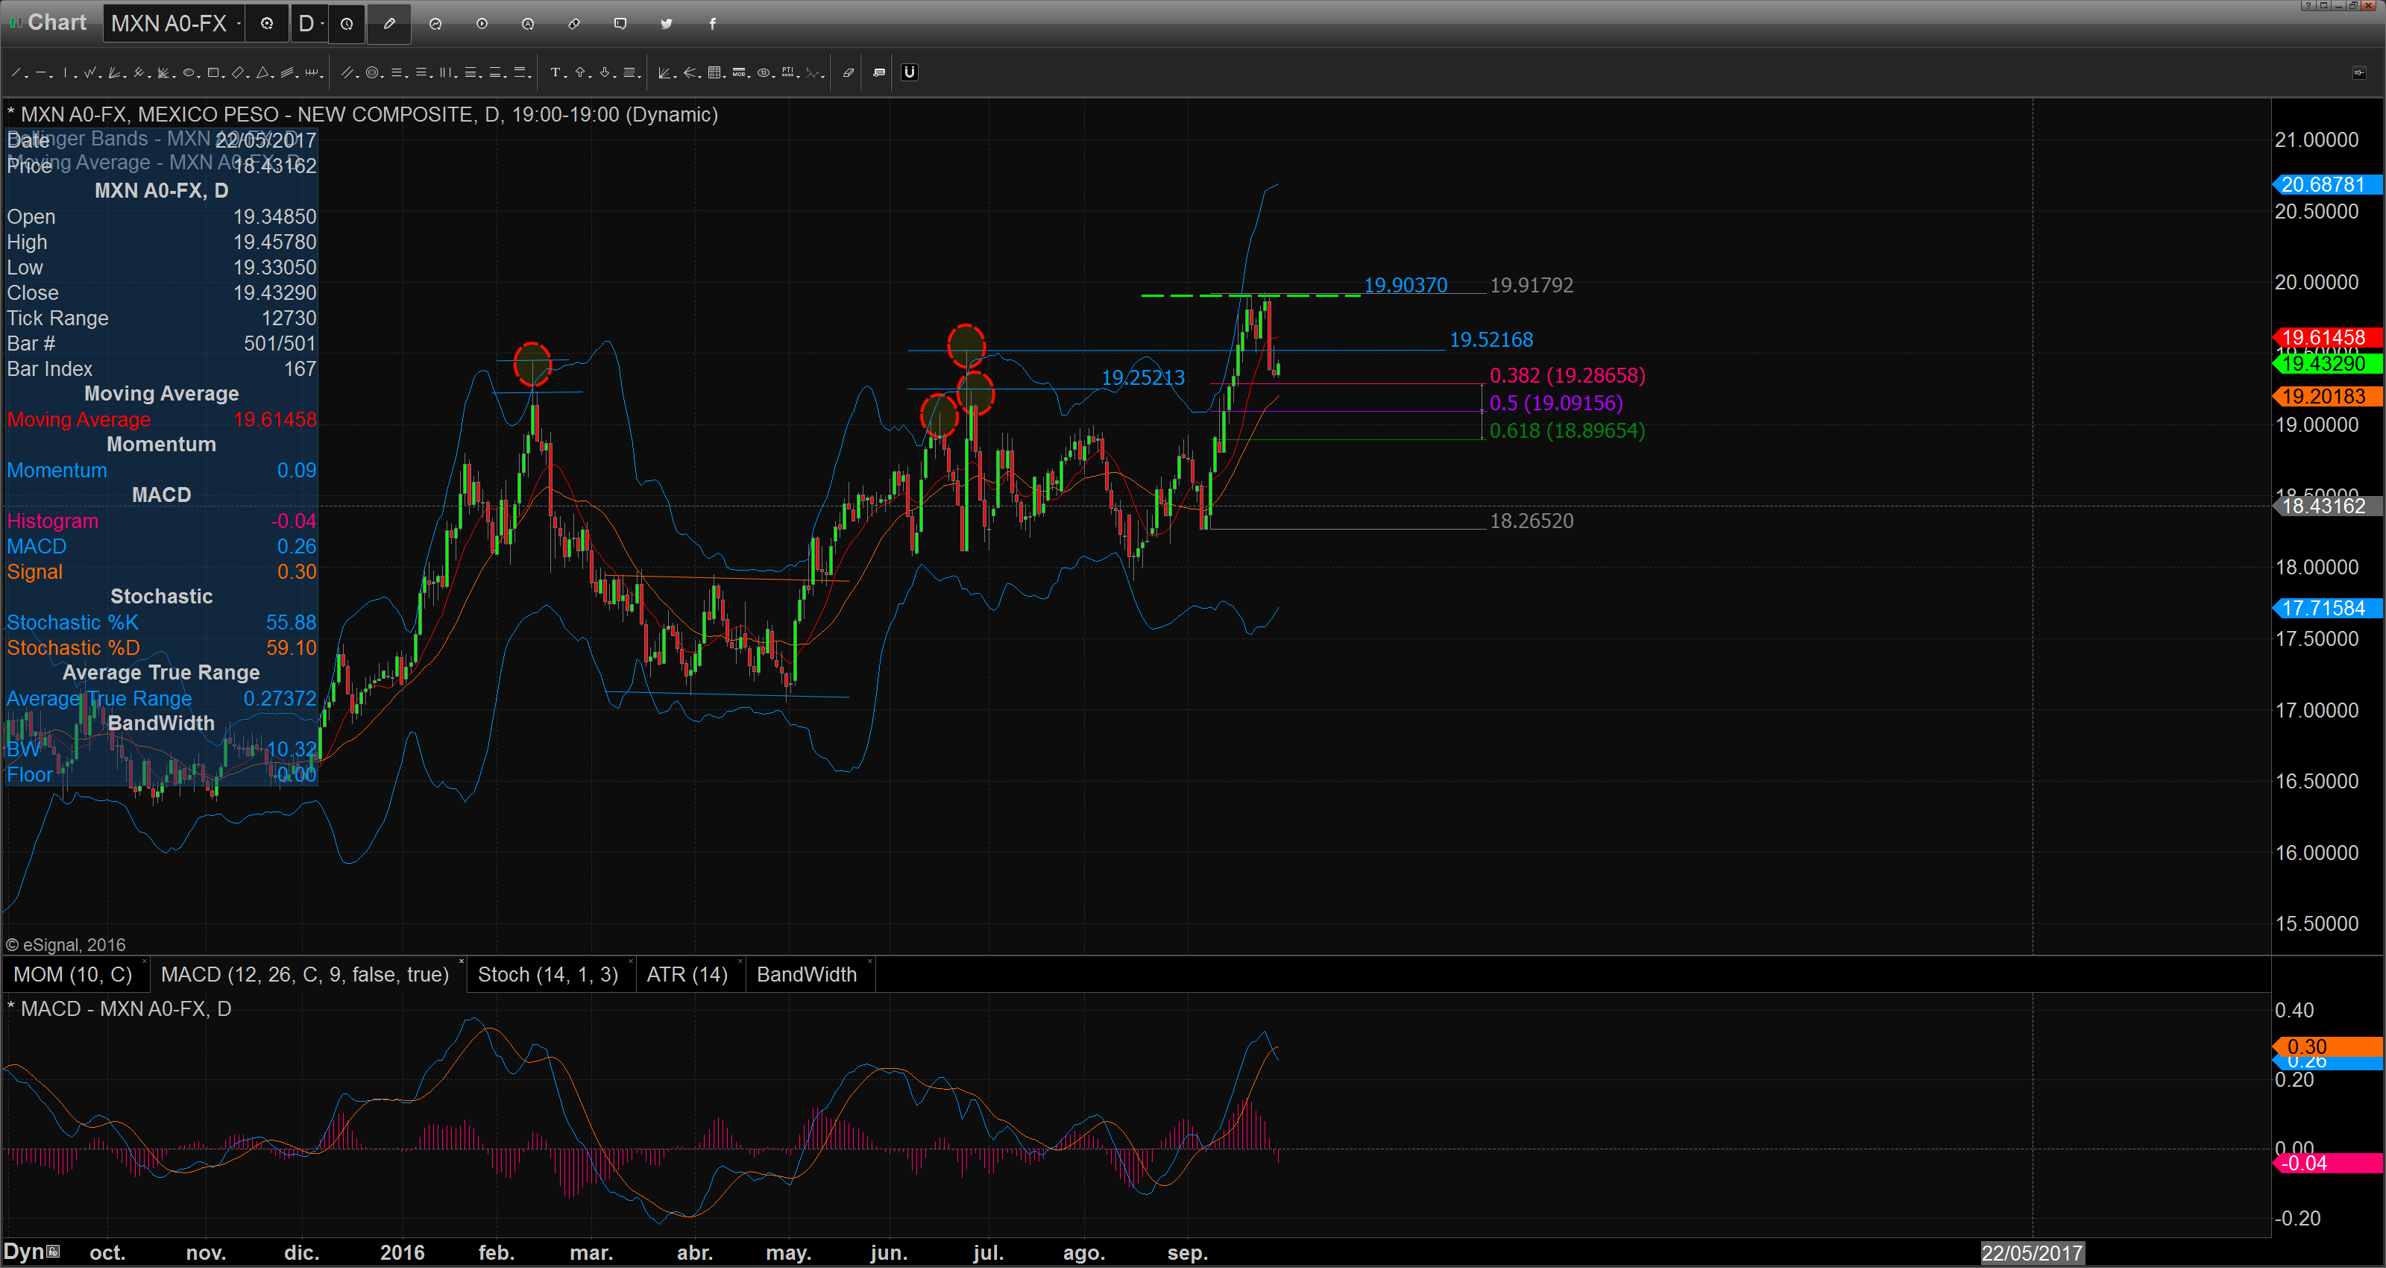
Task: Click the Dyn button at bottom left
Action: [x=31, y=1252]
